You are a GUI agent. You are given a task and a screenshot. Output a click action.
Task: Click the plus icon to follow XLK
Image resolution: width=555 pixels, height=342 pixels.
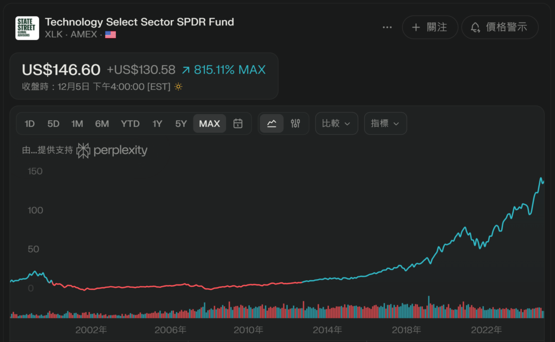[416, 27]
